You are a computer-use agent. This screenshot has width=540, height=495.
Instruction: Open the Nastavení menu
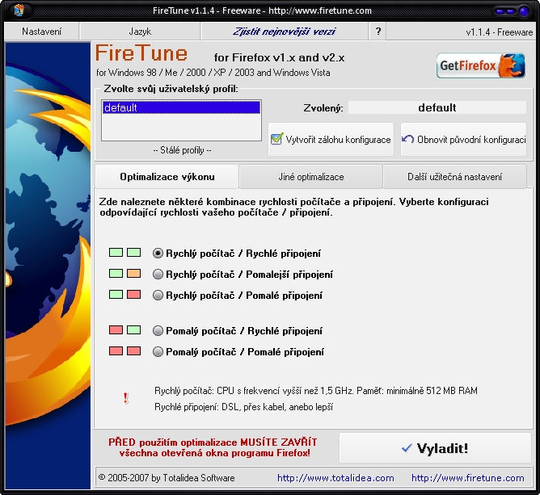pyautogui.click(x=42, y=31)
